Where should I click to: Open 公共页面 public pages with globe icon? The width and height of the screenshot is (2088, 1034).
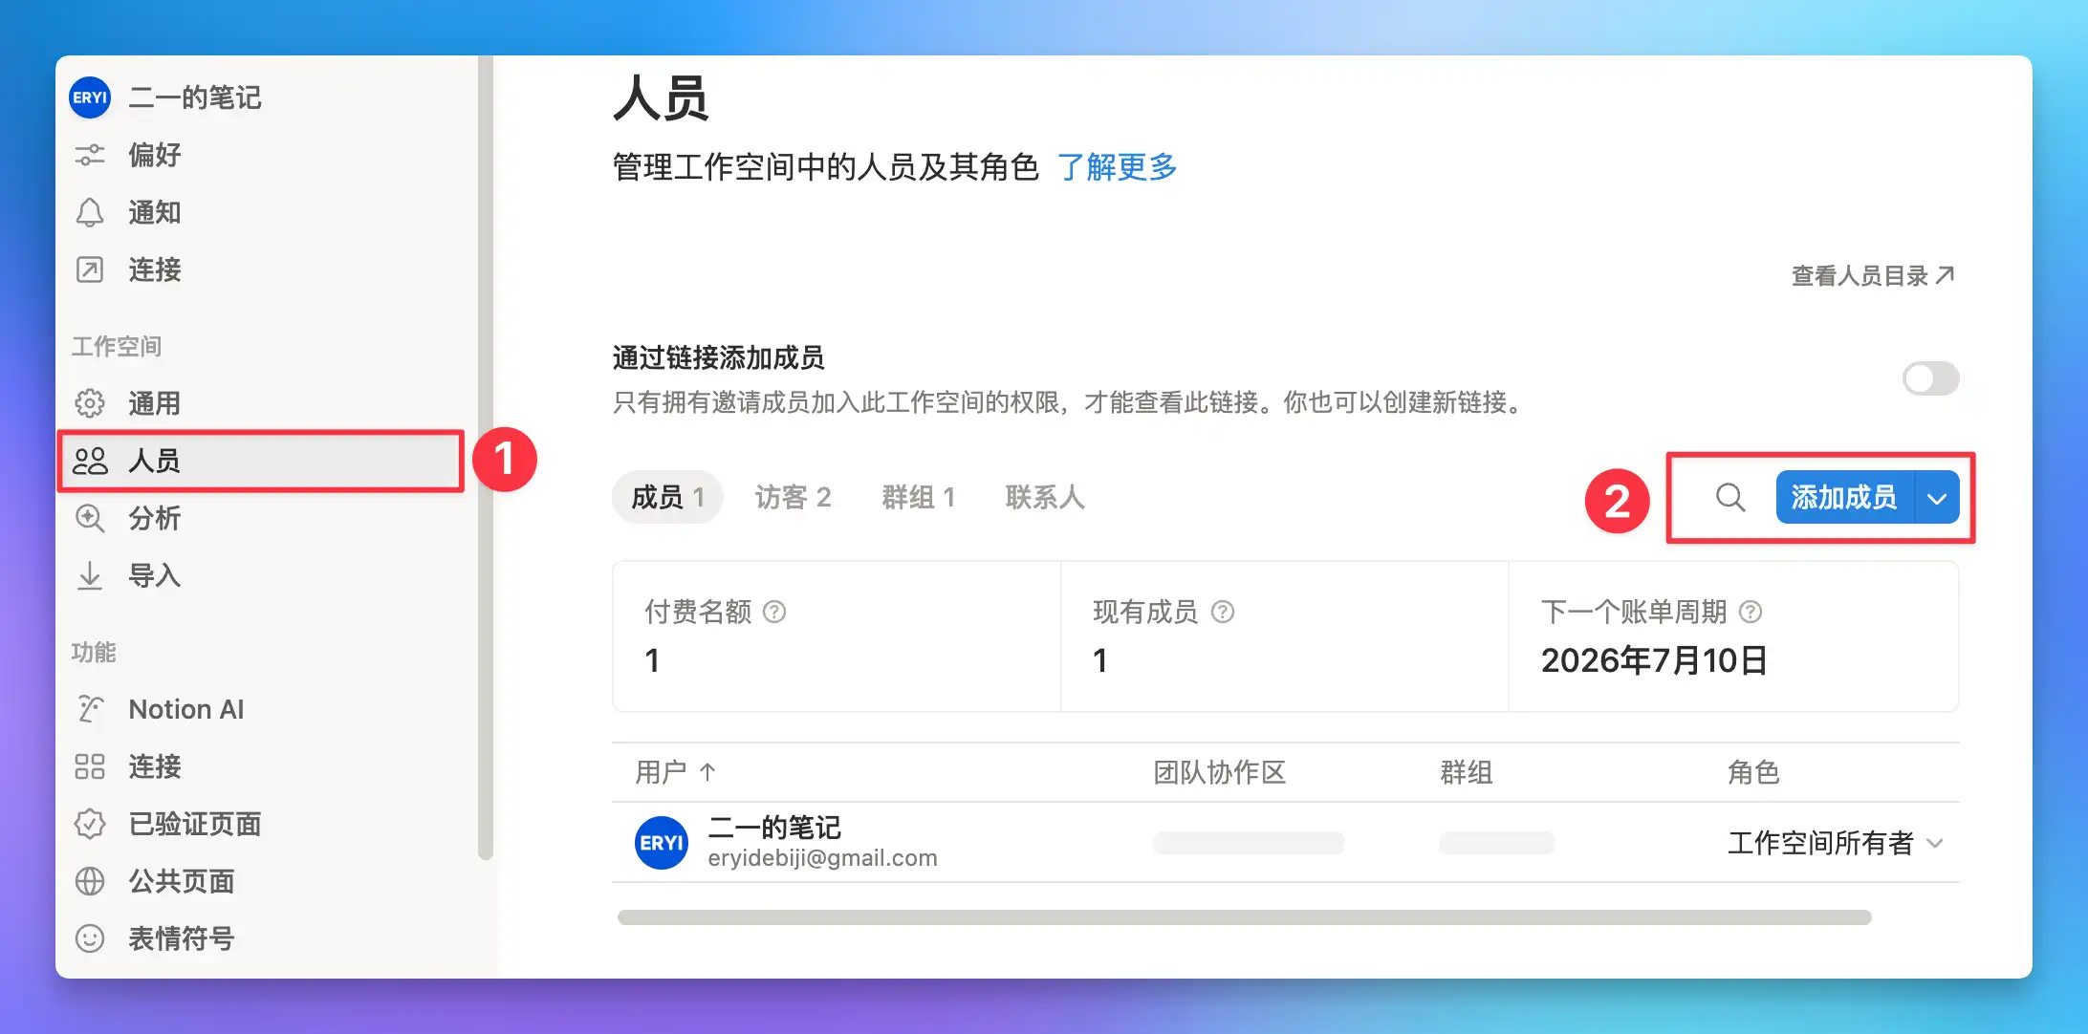tap(181, 881)
